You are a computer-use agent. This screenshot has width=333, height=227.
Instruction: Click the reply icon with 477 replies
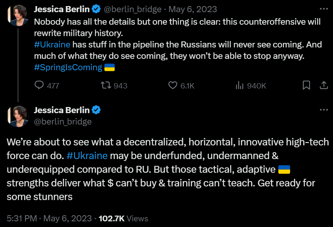pyautogui.click(x=39, y=85)
